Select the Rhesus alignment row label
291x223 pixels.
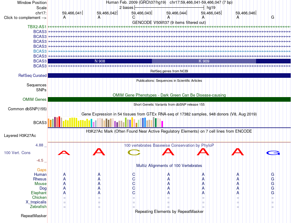(40, 179)
